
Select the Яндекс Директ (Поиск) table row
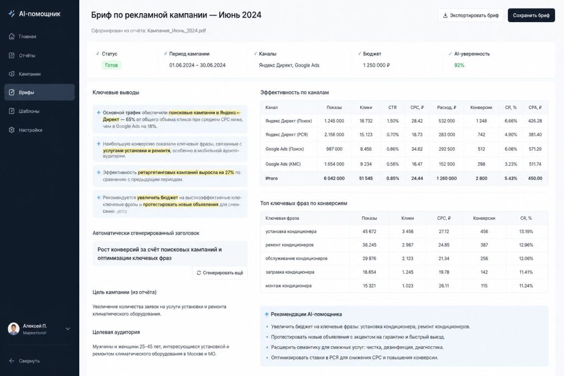[404, 121]
